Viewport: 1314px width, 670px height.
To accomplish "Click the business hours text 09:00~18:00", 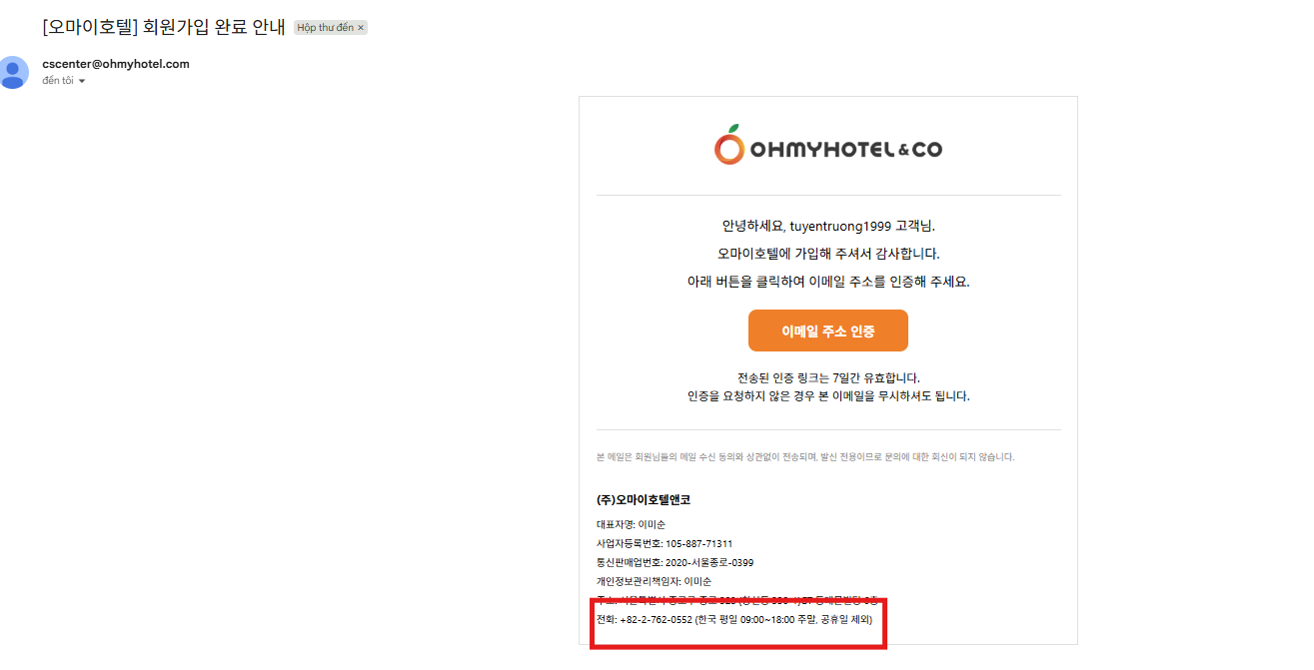I will click(767, 620).
